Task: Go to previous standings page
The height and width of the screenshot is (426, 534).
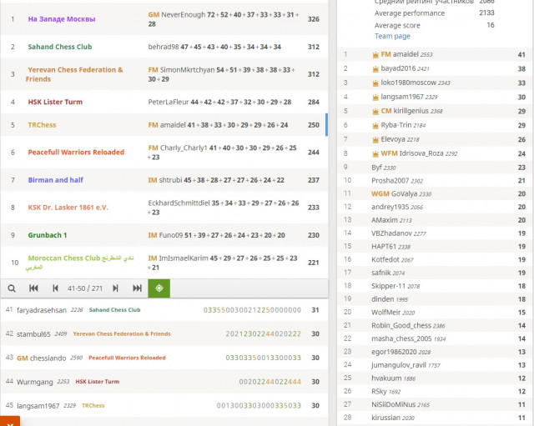Action: click(55, 288)
